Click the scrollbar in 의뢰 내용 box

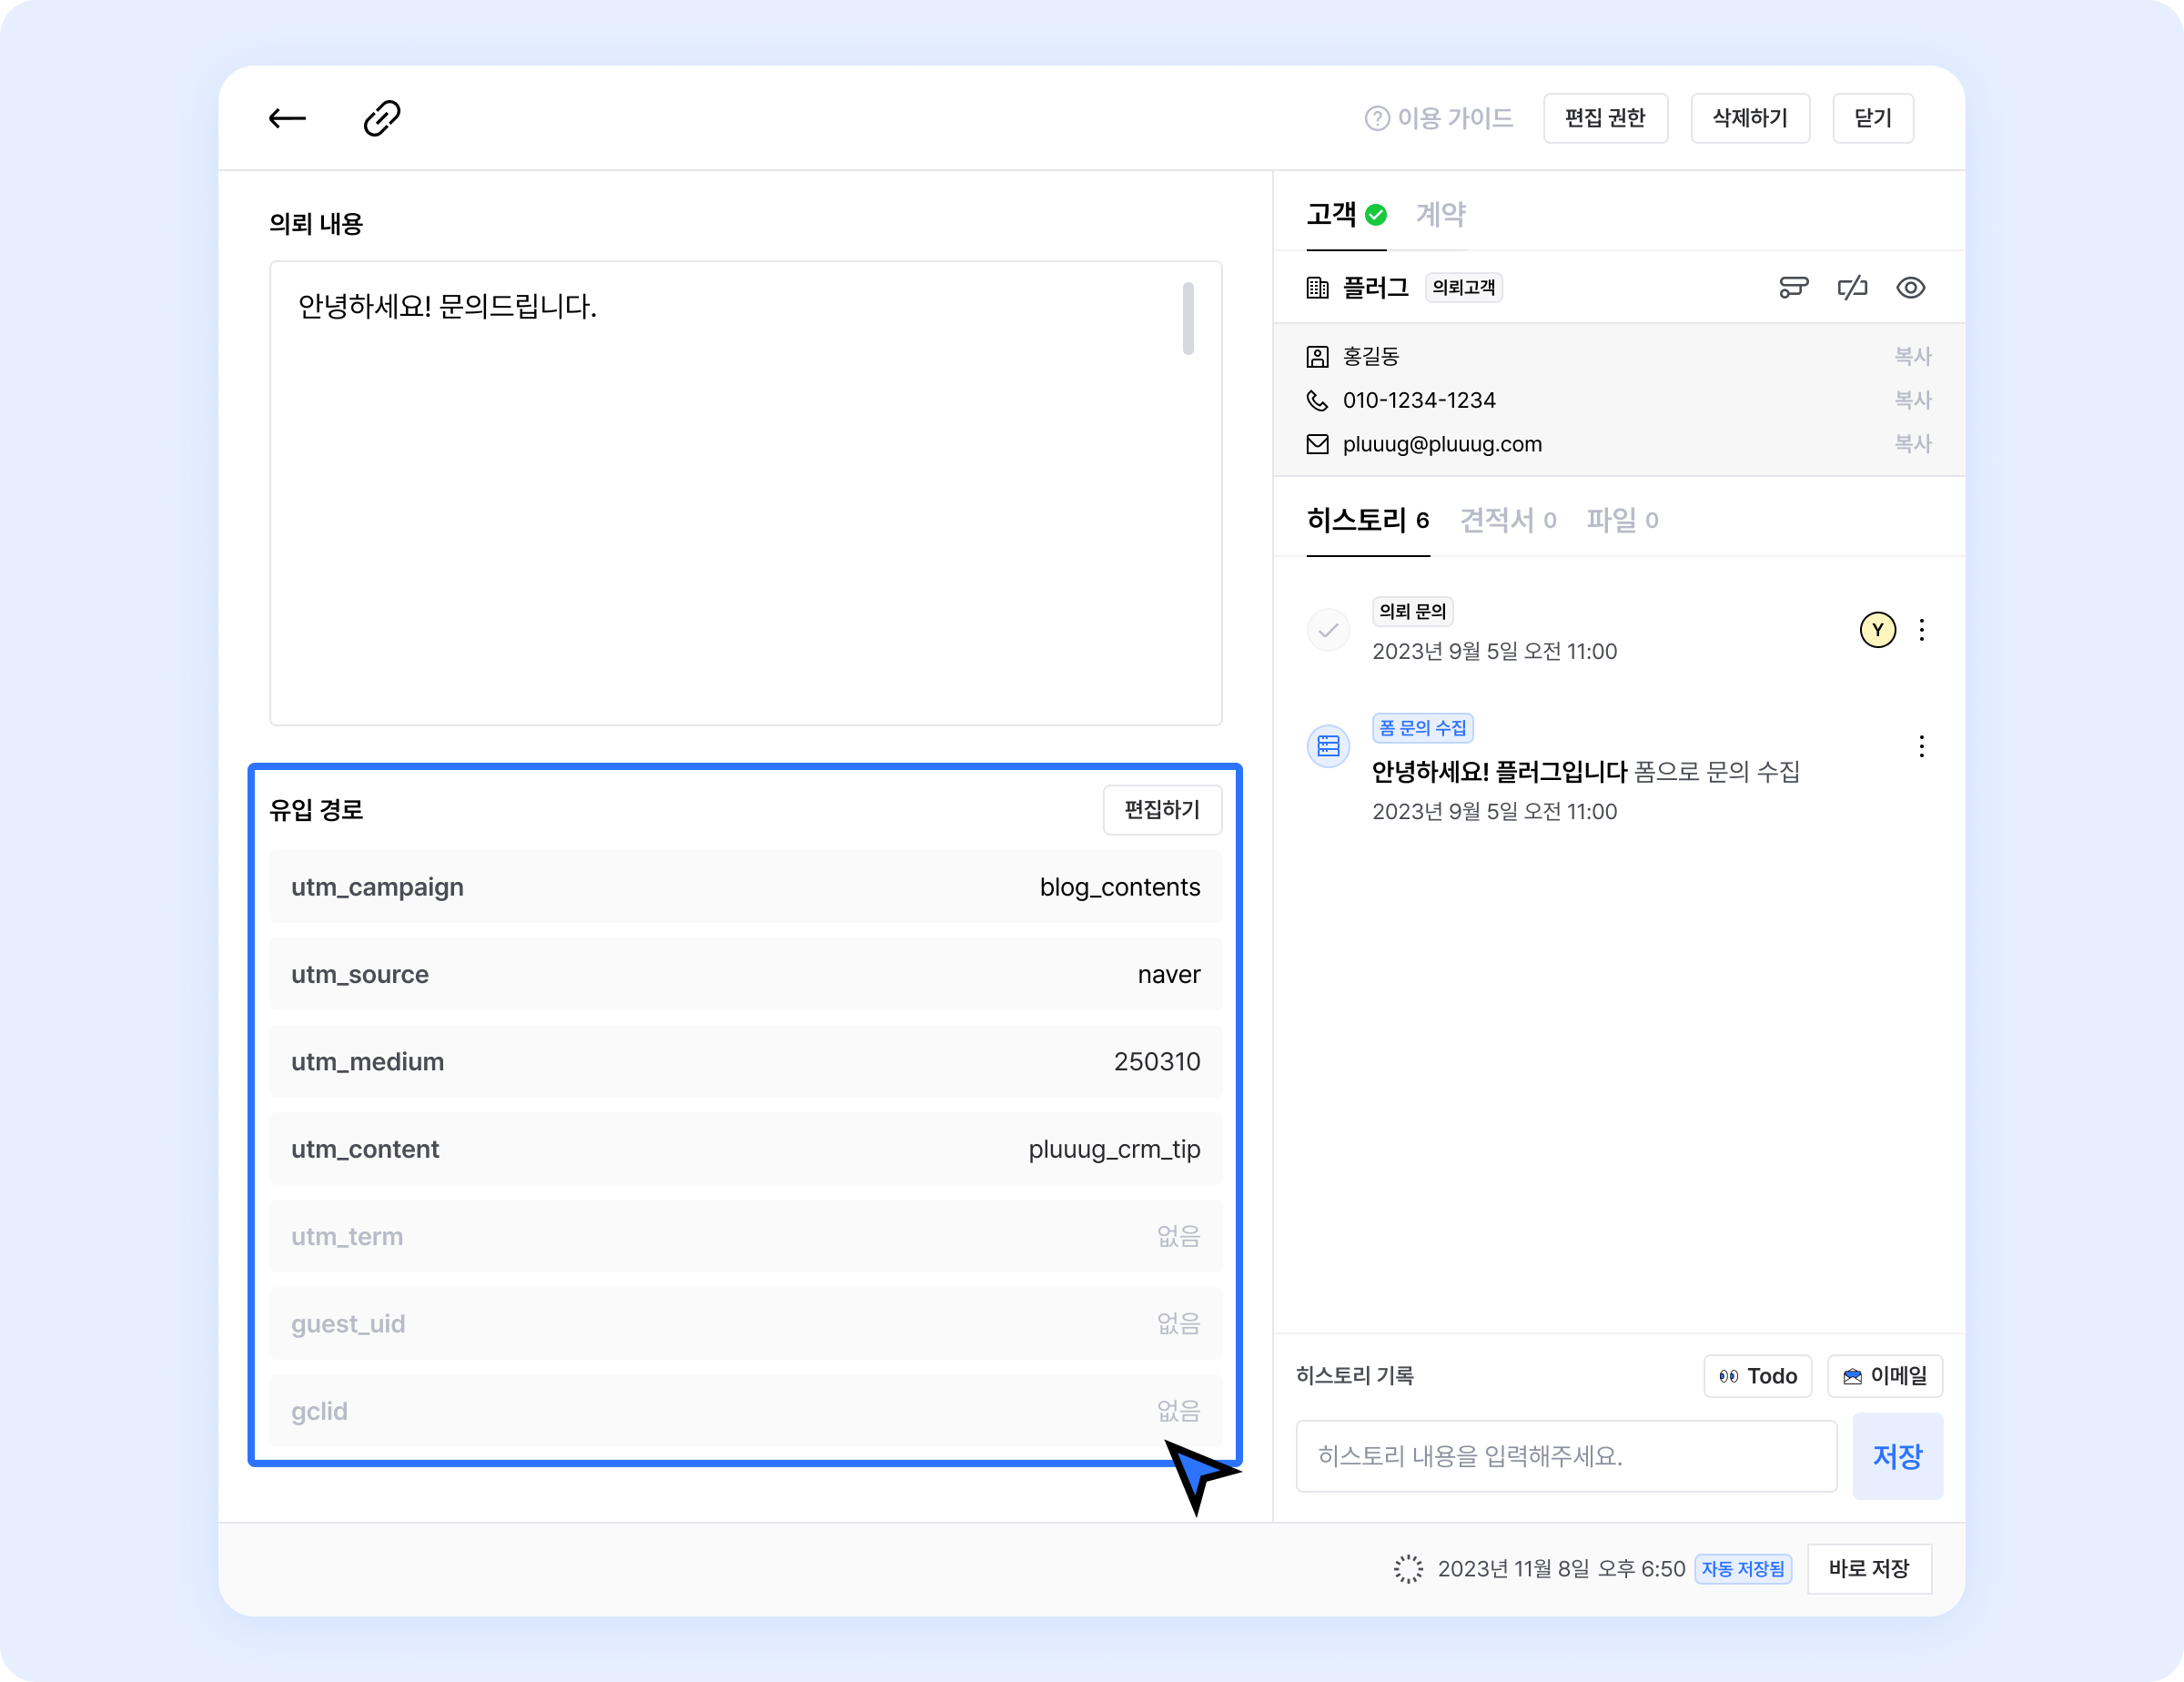[1188, 318]
